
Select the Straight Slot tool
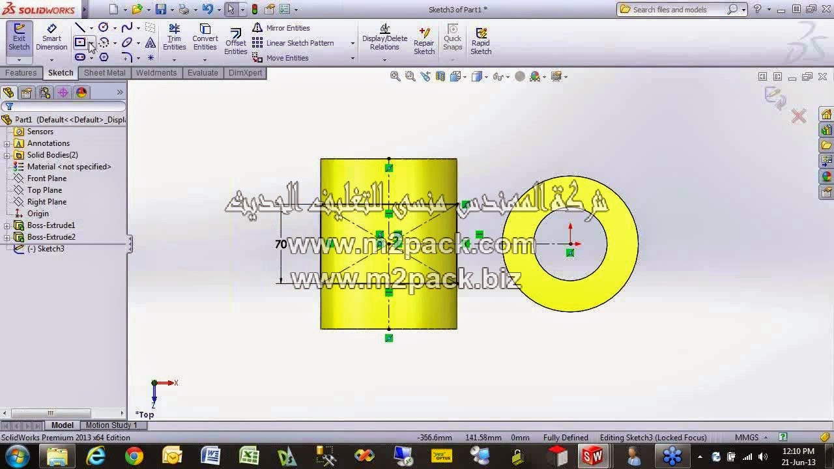click(79, 57)
